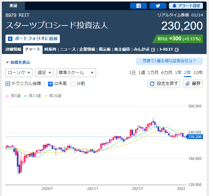209x196 pixels.
Task: Expand the テクニカル指標 options
Action: pyautogui.click(x=23, y=84)
